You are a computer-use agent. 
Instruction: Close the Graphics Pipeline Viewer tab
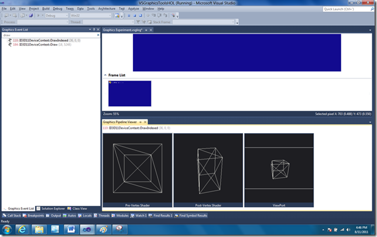(145, 122)
